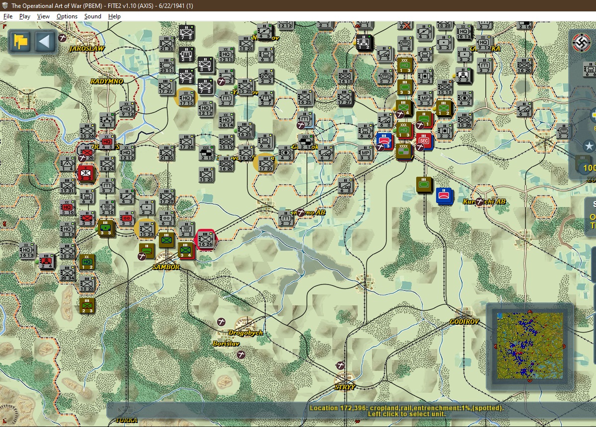The image size is (596, 427).
Task: Click the Borislav city label
Action: 226,343
